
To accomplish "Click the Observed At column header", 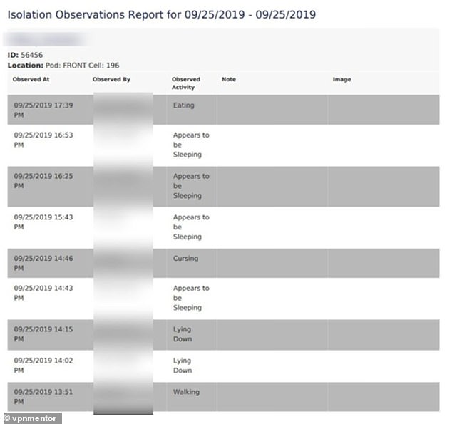I will click(31, 79).
